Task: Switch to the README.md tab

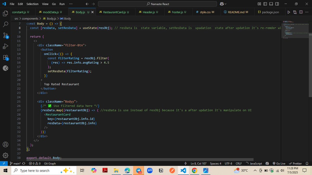Action: click(238, 12)
